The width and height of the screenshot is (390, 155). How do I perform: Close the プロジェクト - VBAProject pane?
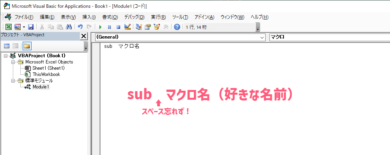point(84,36)
